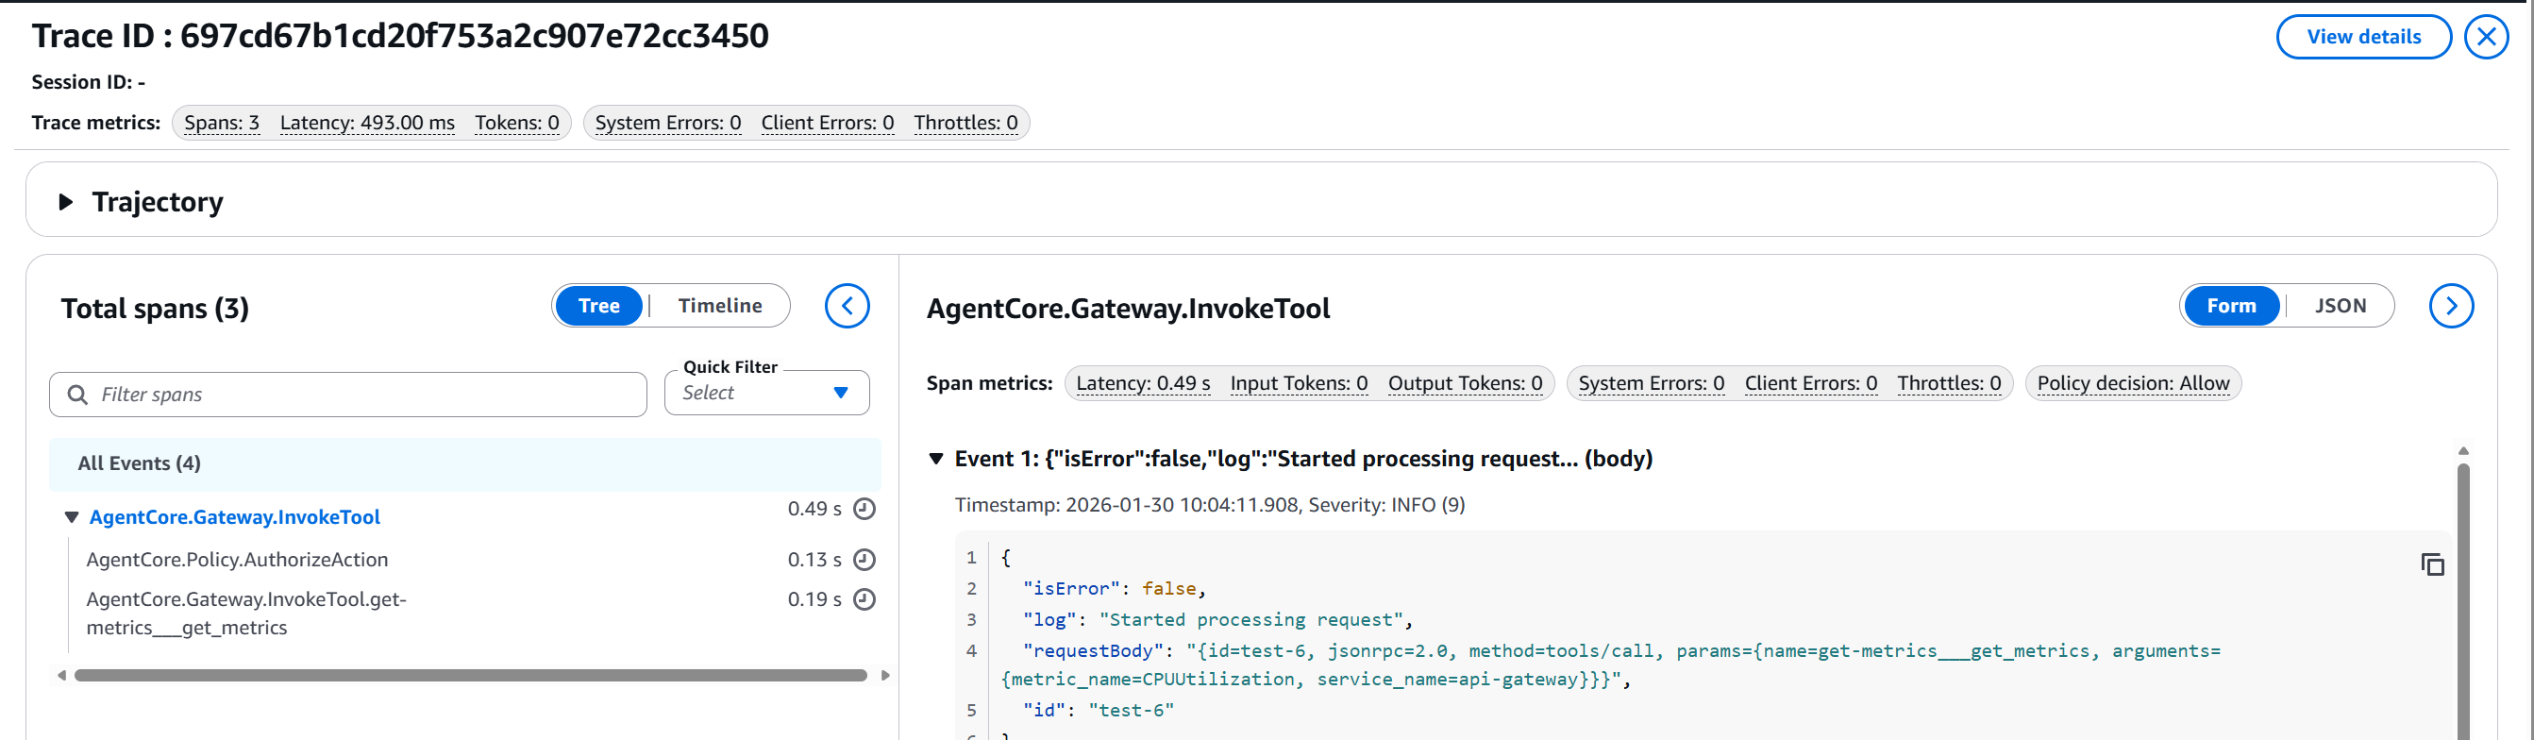Click the search magnifier in Filter spans
The image size is (2534, 740).
77,395
